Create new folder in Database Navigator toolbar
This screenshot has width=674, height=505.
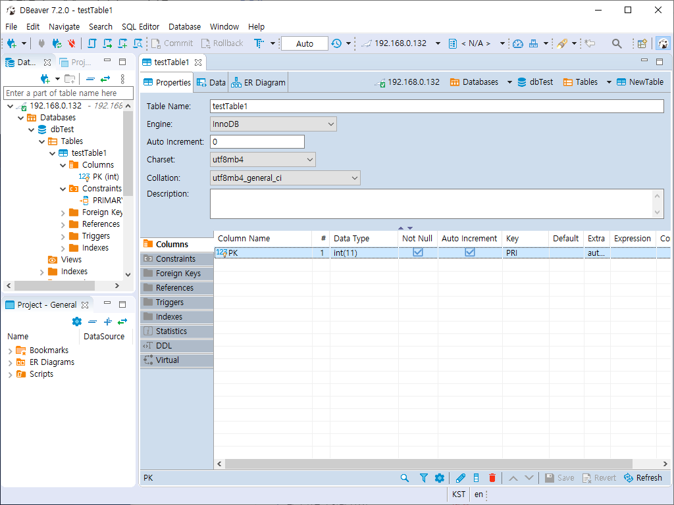tap(70, 79)
